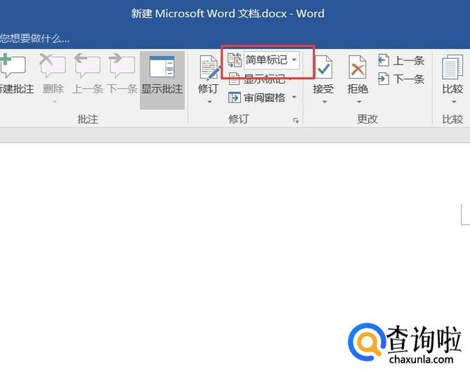Click the New Comment (新建批注) icon
The width and height of the screenshot is (470, 381).
point(13,68)
